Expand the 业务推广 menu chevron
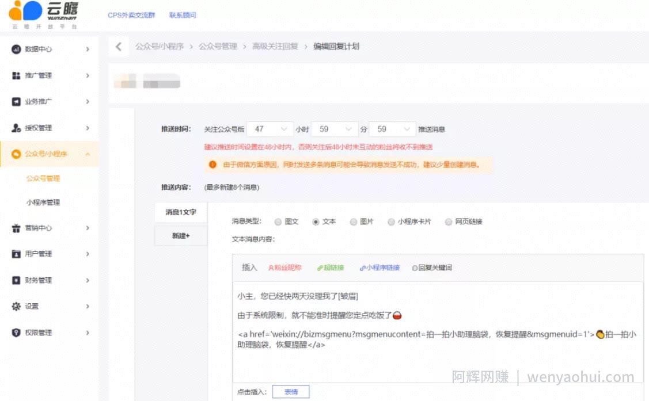This screenshot has height=401, width=649. point(88,101)
